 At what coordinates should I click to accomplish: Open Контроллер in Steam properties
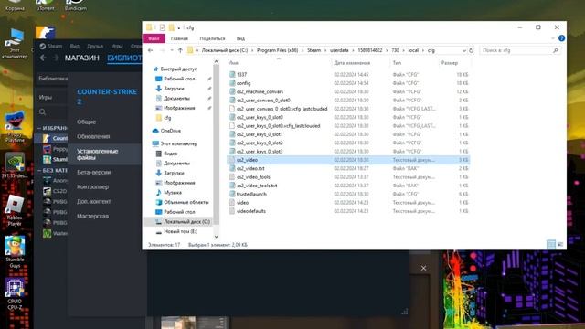pos(92,186)
